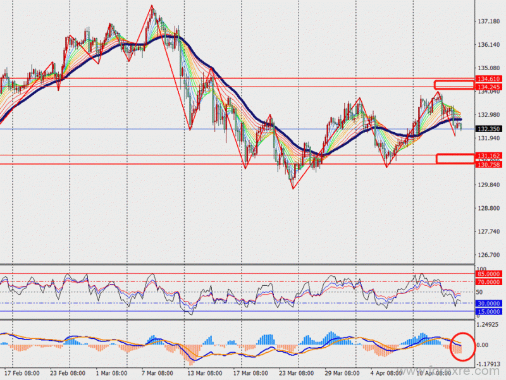
Task: Click the forexre.com watermark link
Action: coord(450,372)
